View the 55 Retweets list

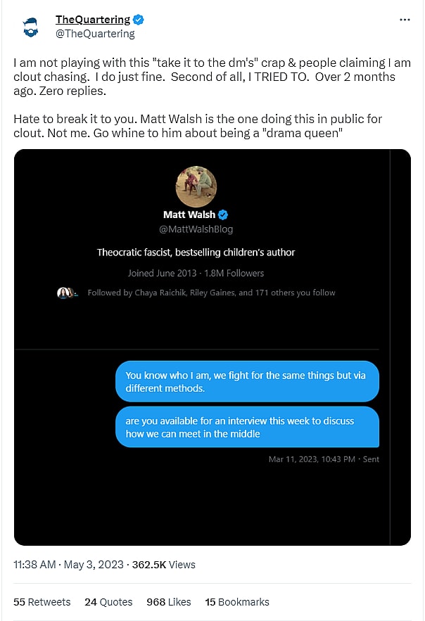click(x=42, y=602)
